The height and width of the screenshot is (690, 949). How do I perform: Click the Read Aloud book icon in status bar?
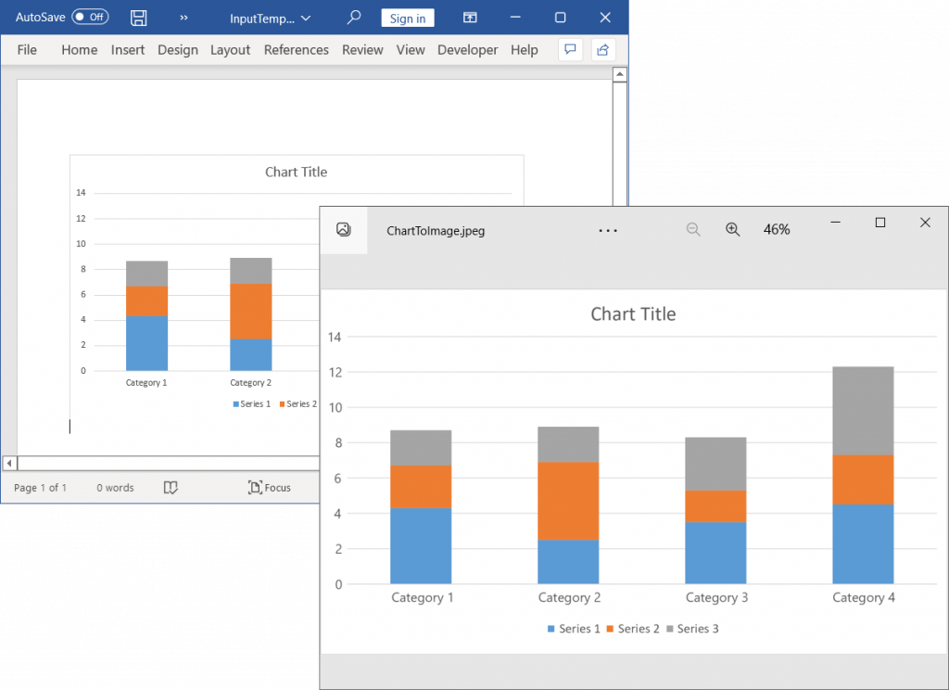(171, 487)
